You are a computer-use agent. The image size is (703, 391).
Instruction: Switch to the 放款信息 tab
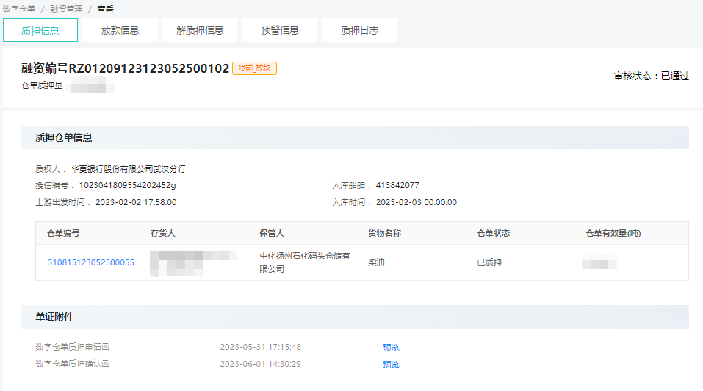click(x=120, y=30)
